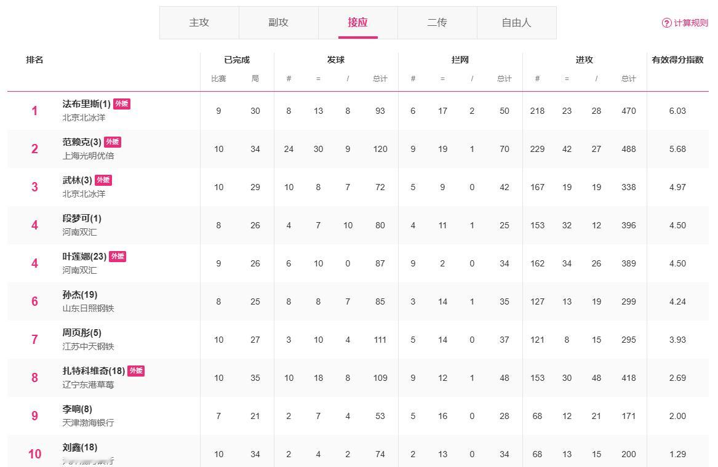
Task: Click the 排名 column header
Action: click(x=34, y=60)
